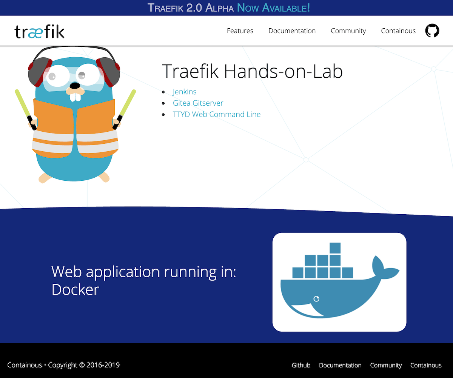Click the Copyright © 2016-2019 footer text

[x=84, y=365]
